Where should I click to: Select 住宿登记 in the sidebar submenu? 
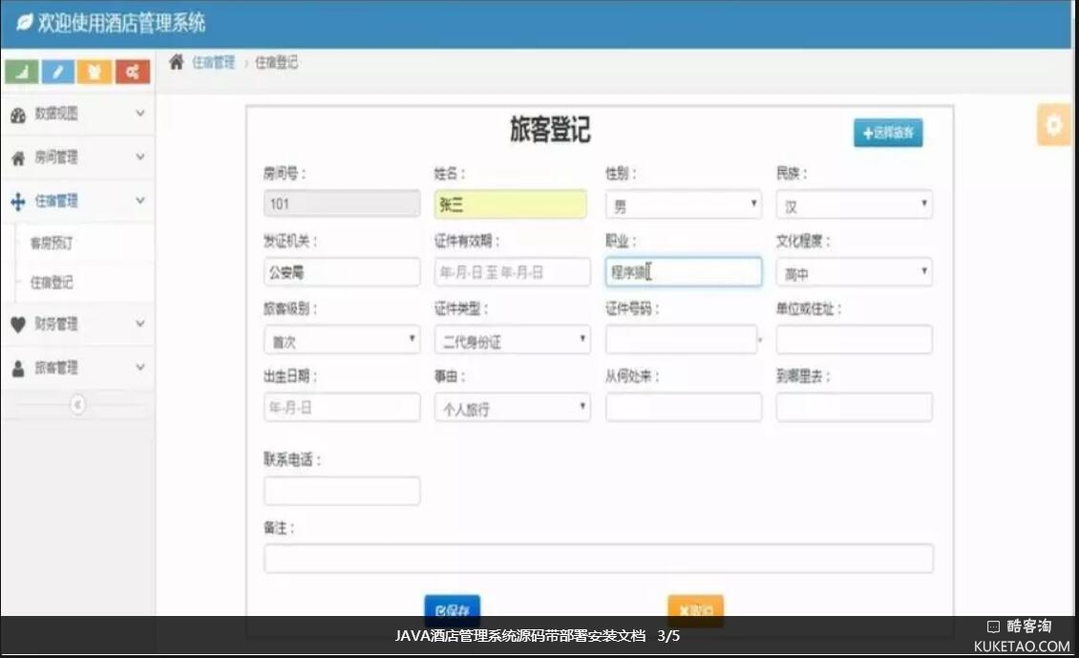coord(52,283)
